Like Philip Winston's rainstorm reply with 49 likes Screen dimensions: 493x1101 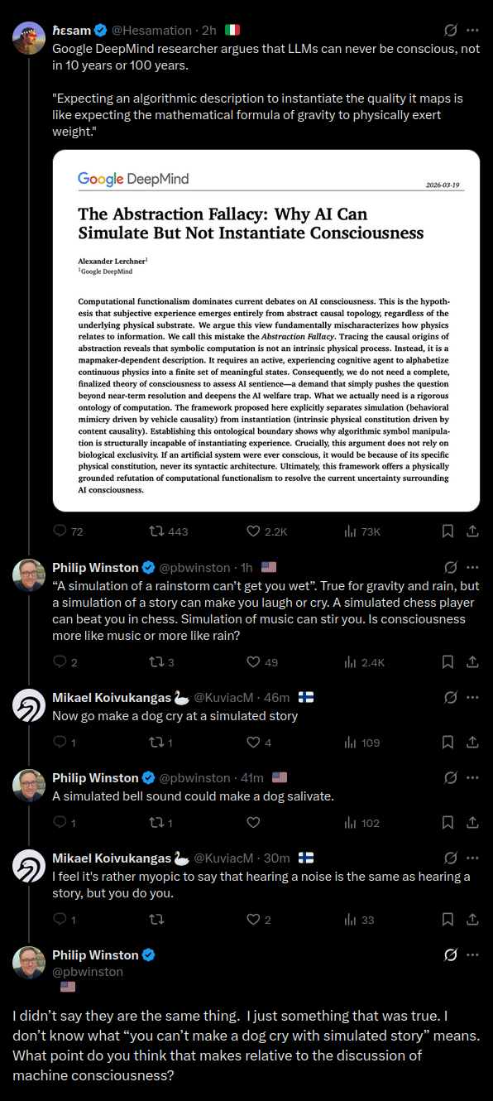coord(254,661)
